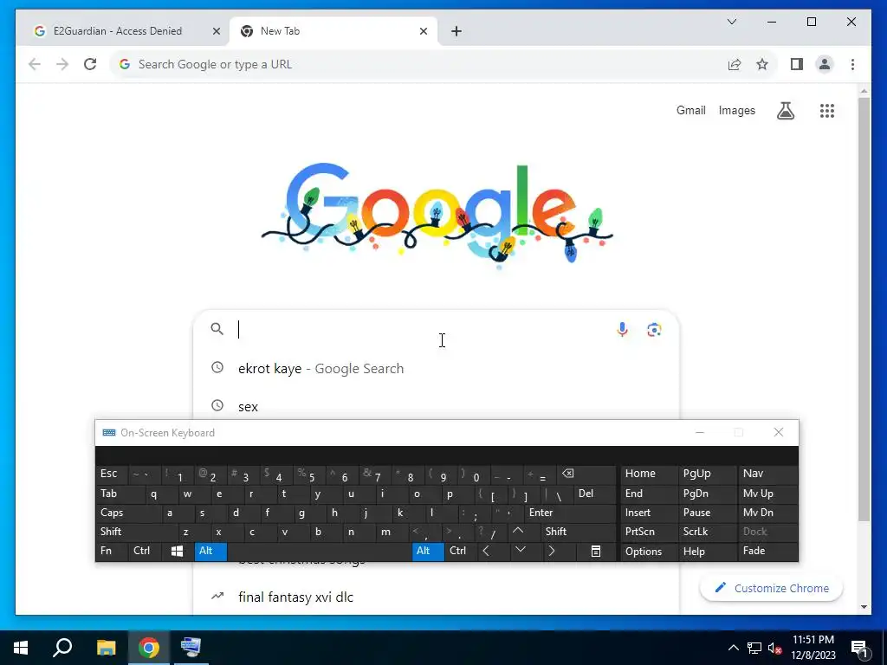Start voice search with the microphone
Image resolution: width=887 pixels, height=665 pixels.
[622, 330]
